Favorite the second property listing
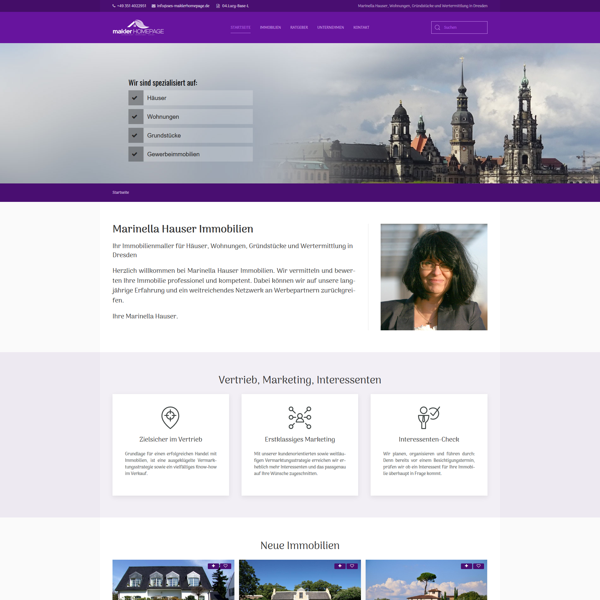 352,566
